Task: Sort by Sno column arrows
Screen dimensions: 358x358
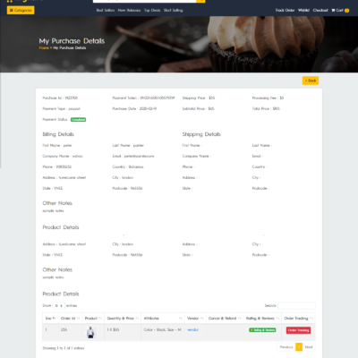Action: (55, 319)
